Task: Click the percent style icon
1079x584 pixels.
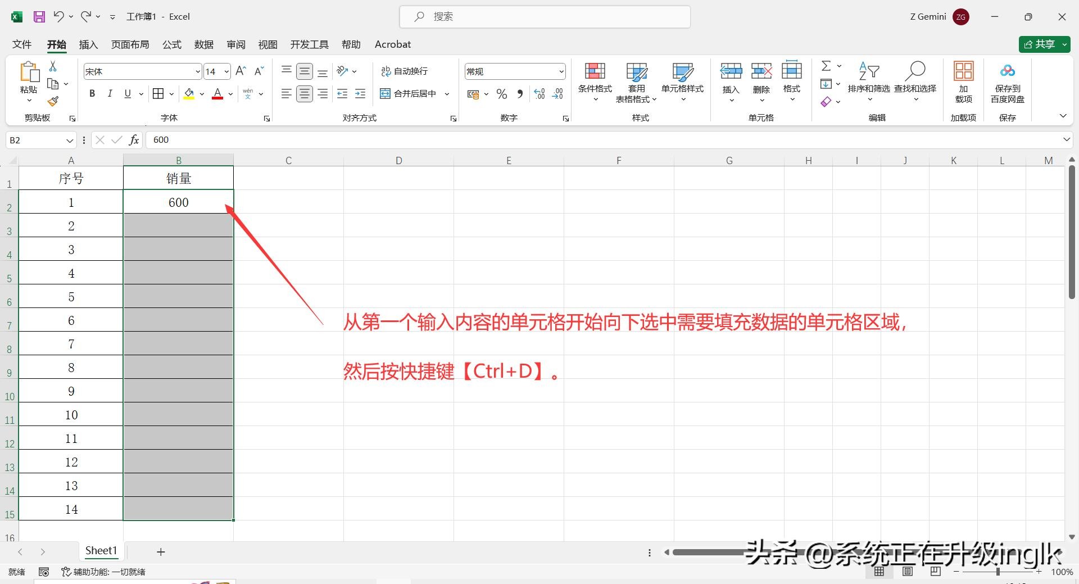Action: tap(502, 94)
